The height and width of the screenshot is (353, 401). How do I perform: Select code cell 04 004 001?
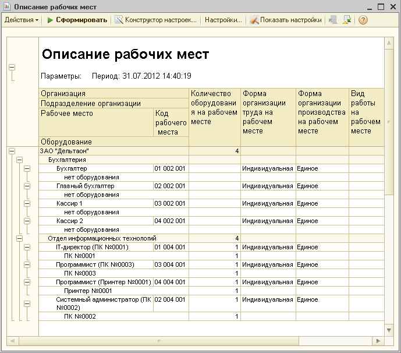pos(171,282)
